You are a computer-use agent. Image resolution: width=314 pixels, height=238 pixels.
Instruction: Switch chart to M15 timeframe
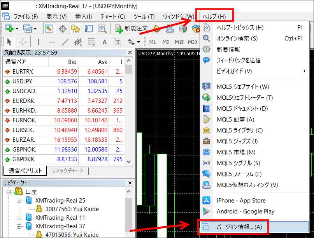[x=179, y=42]
